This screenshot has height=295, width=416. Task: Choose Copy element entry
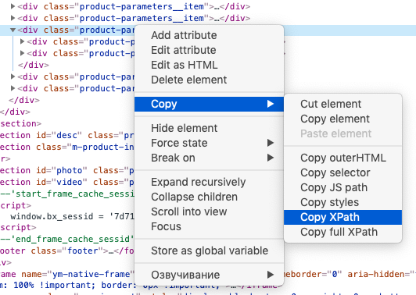pos(342,119)
